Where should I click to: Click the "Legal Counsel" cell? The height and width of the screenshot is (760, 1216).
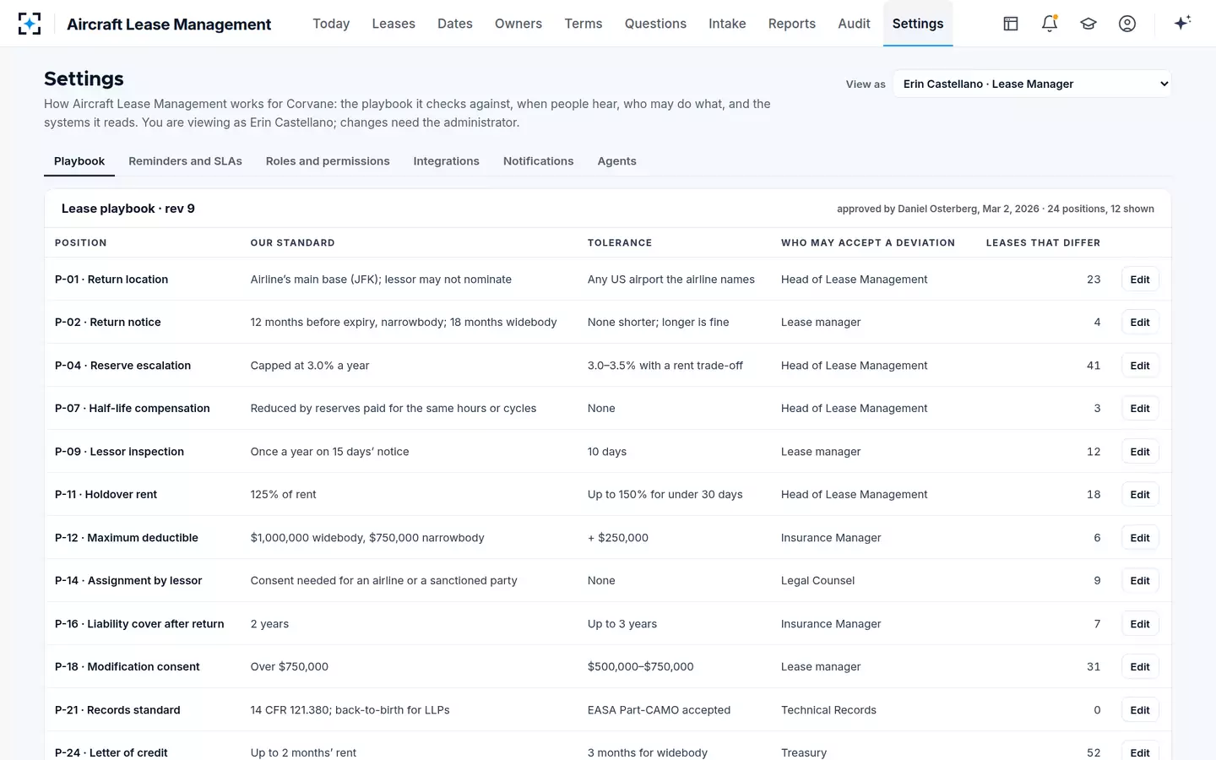tap(817, 581)
